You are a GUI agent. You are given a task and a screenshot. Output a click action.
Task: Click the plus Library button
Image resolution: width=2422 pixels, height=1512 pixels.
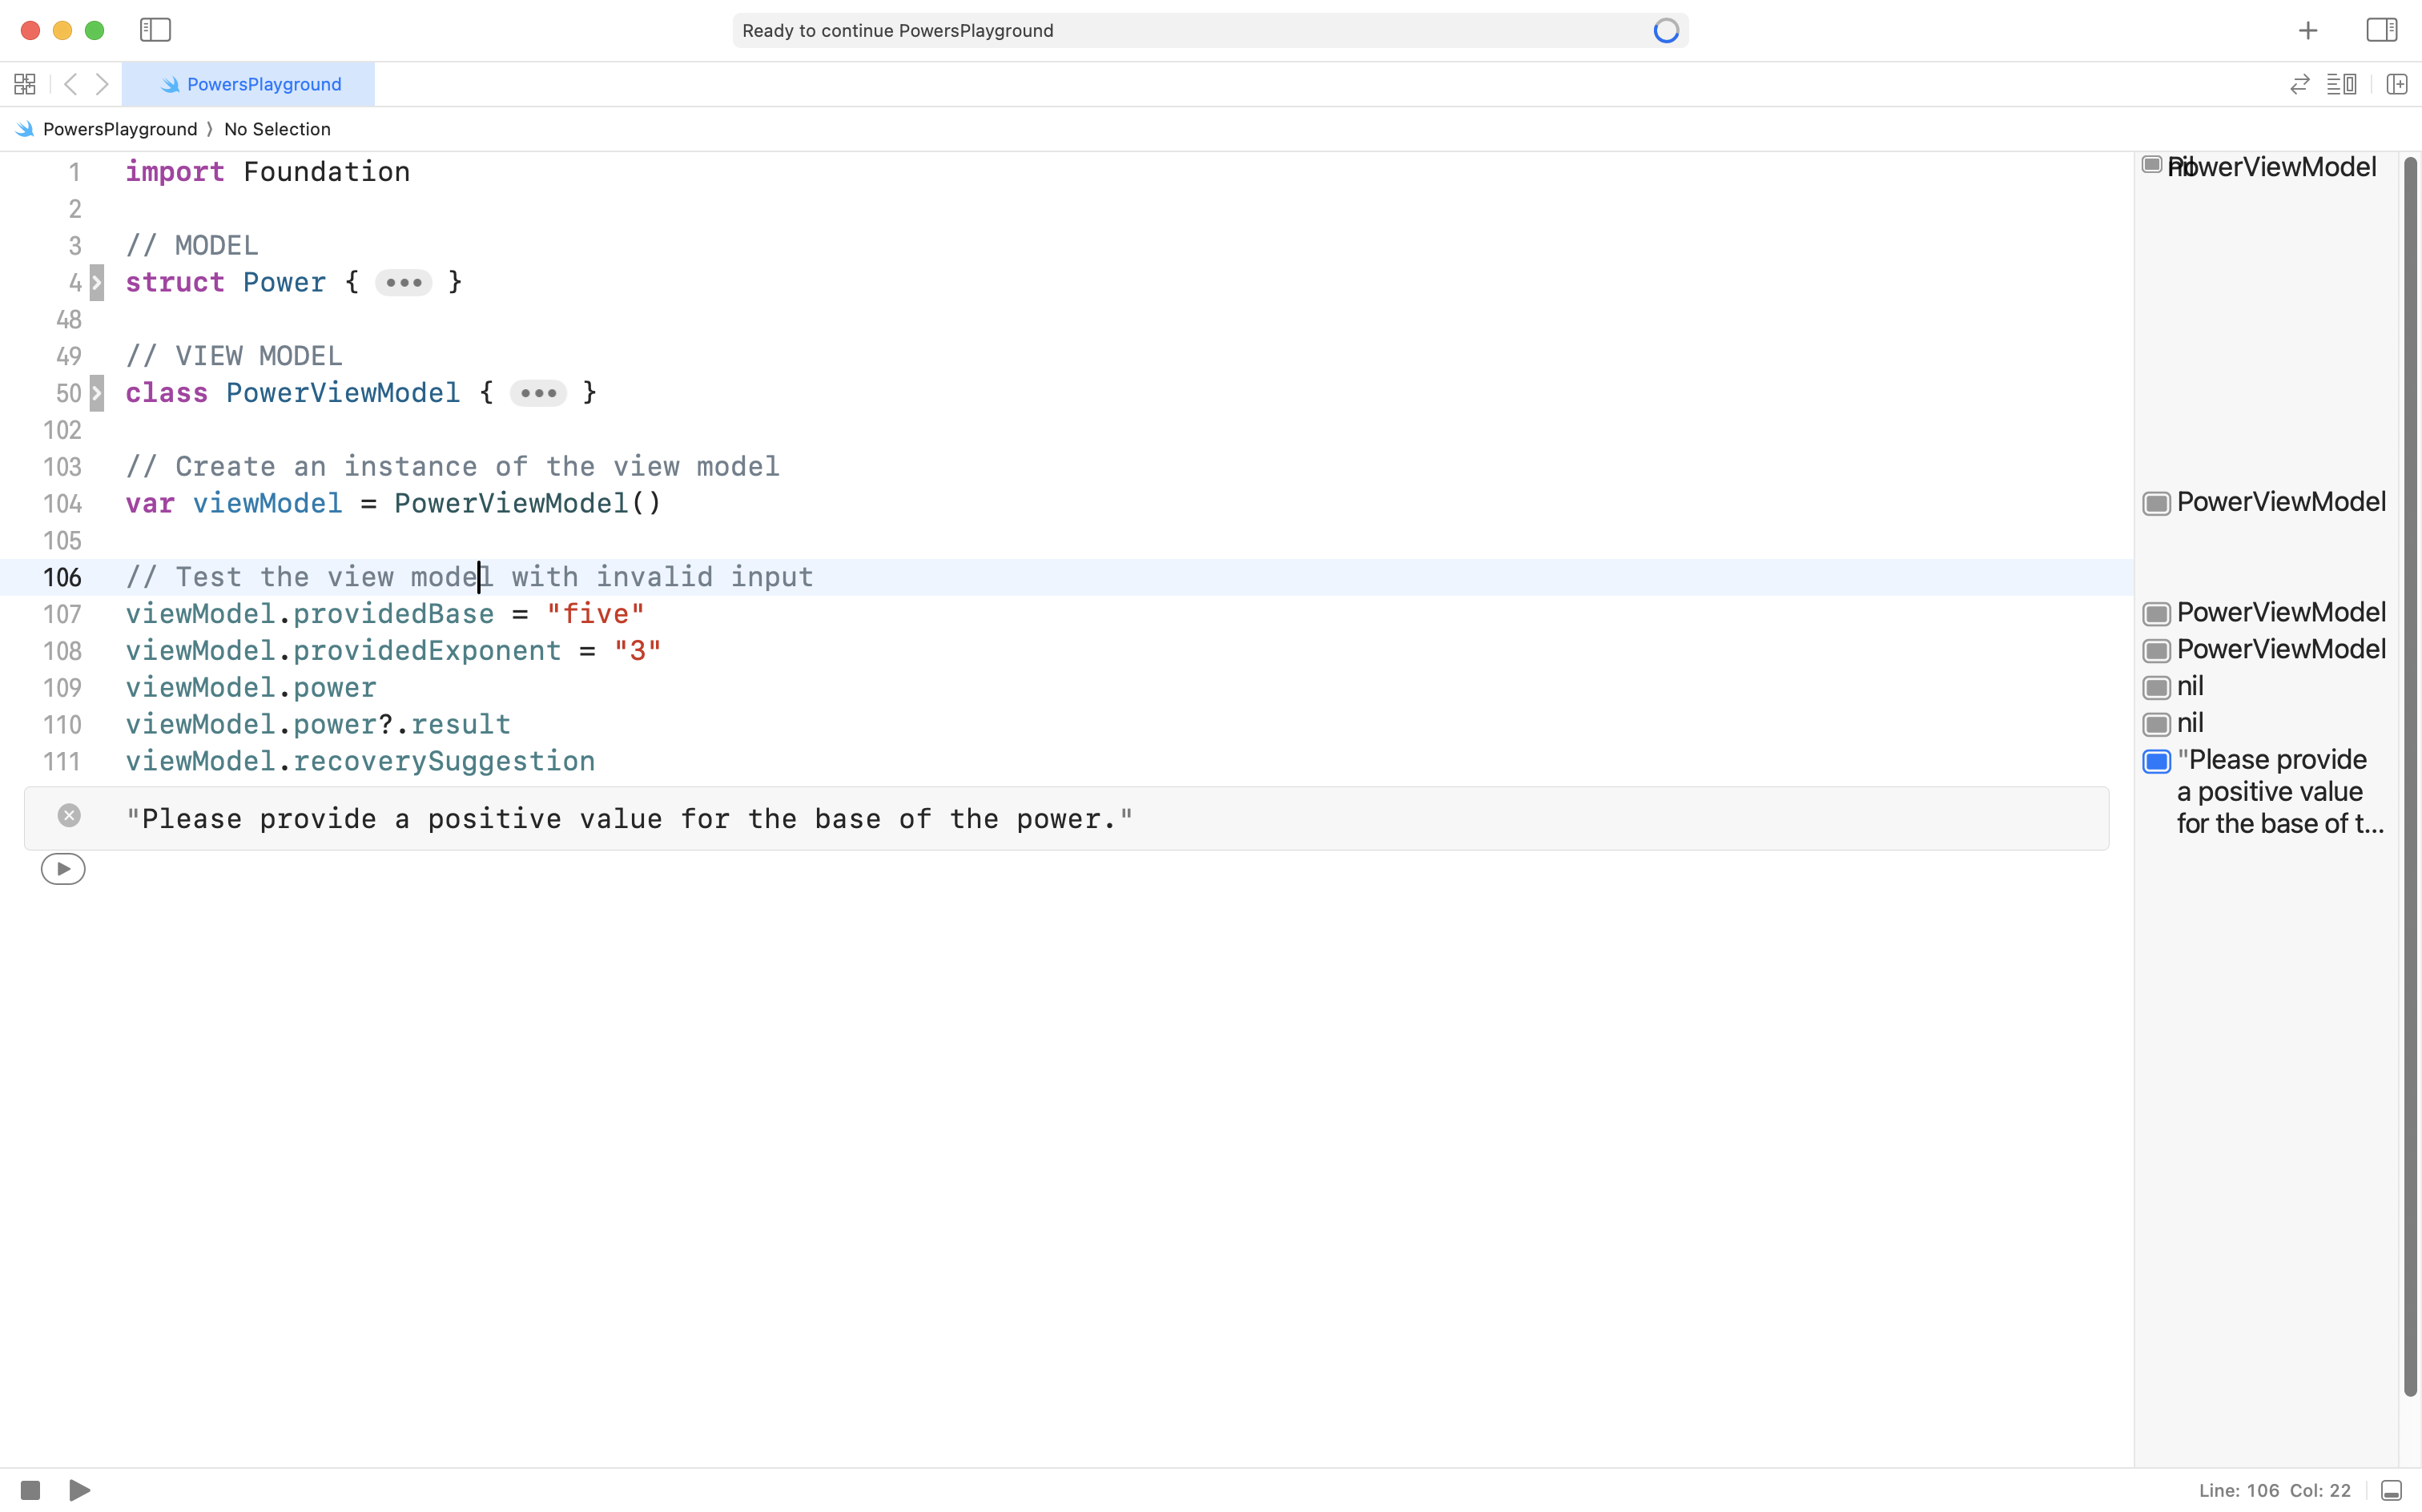pos(2307,31)
